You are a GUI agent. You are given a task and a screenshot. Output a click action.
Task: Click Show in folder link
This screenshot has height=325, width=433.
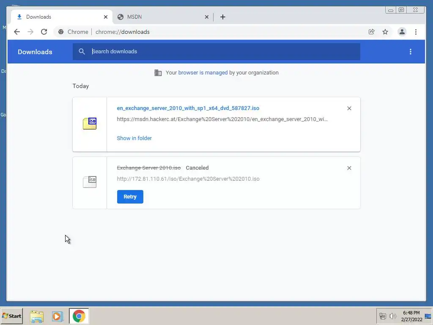tap(134, 138)
